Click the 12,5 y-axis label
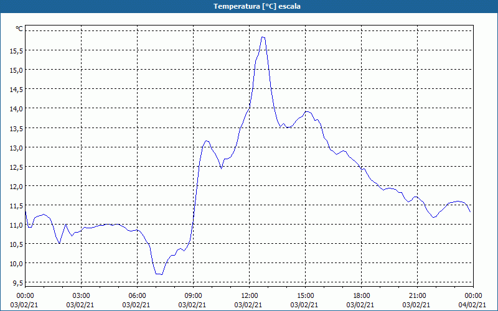 pyautogui.click(x=16, y=167)
